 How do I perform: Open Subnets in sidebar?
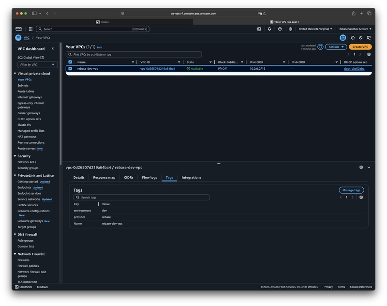pos(23,85)
